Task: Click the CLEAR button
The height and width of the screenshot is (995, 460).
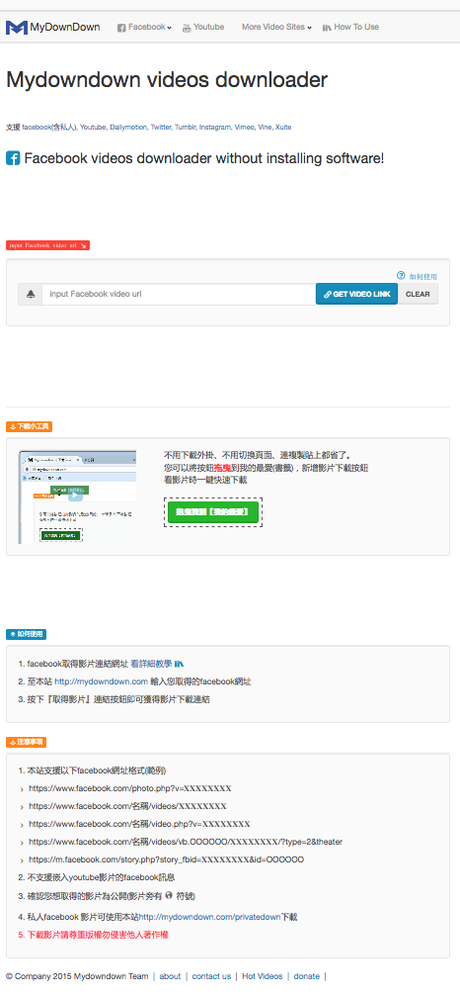Action: tap(418, 295)
